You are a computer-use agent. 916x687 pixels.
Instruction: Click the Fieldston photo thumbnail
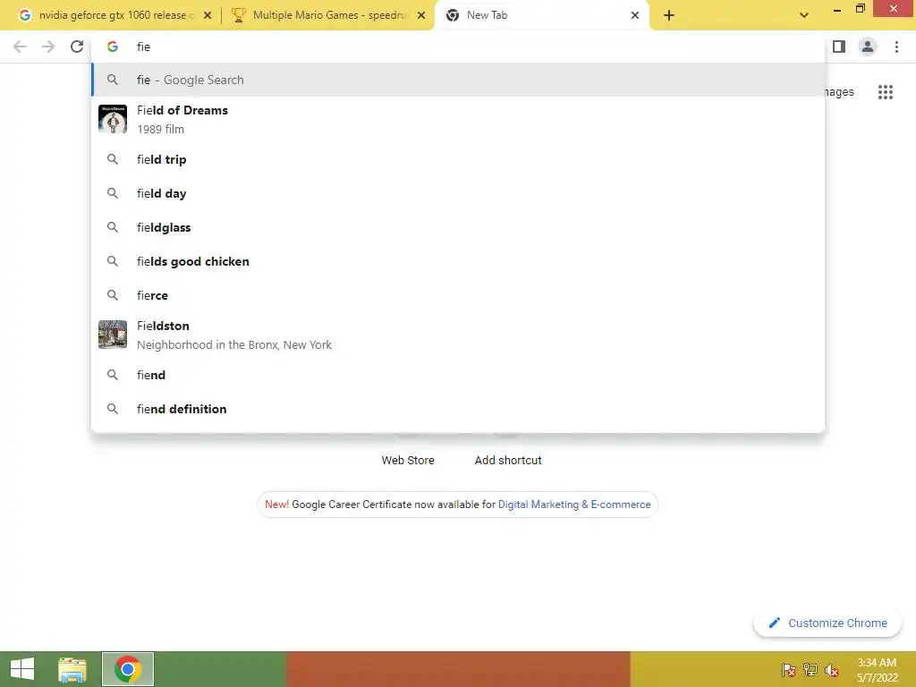point(113,335)
